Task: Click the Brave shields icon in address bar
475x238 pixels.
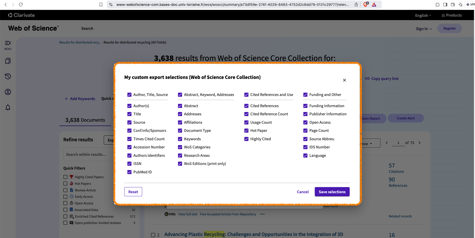Action: coord(365,5)
